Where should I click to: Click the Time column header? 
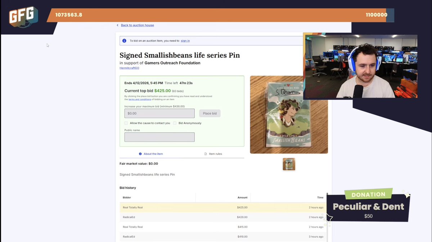(320, 197)
